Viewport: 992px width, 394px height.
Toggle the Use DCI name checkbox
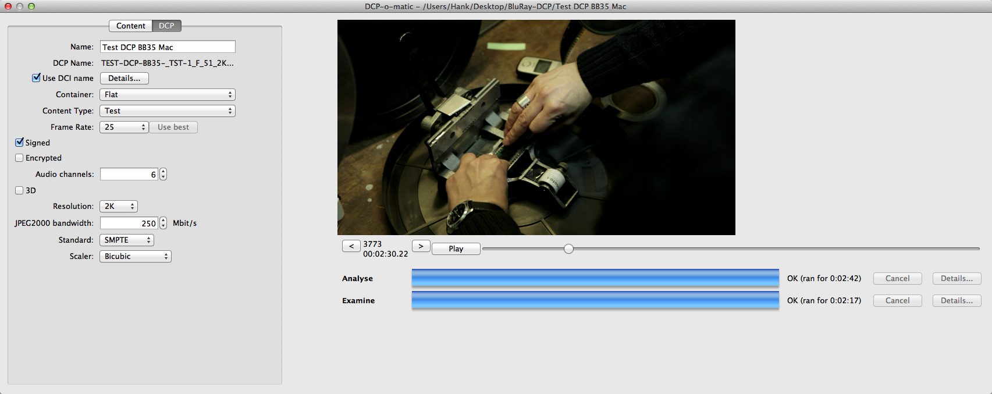click(x=37, y=78)
